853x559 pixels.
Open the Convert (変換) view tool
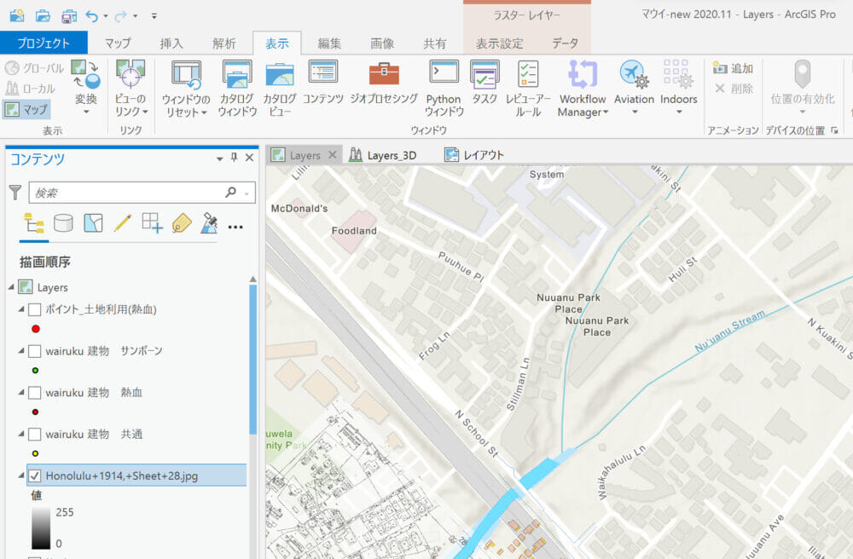tap(86, 87)
